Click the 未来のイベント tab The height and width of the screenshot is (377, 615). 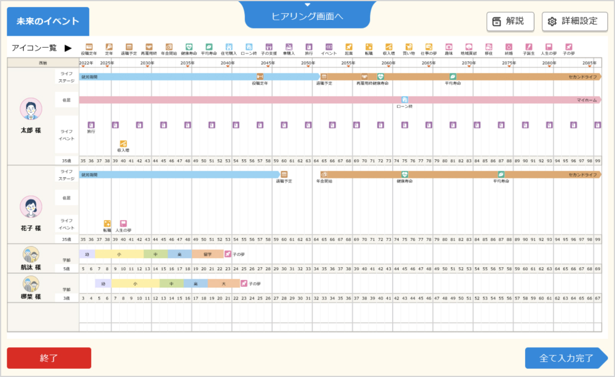(48, 21)
